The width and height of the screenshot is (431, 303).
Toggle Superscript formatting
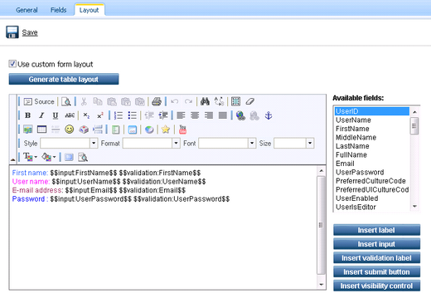click(100, 115)
